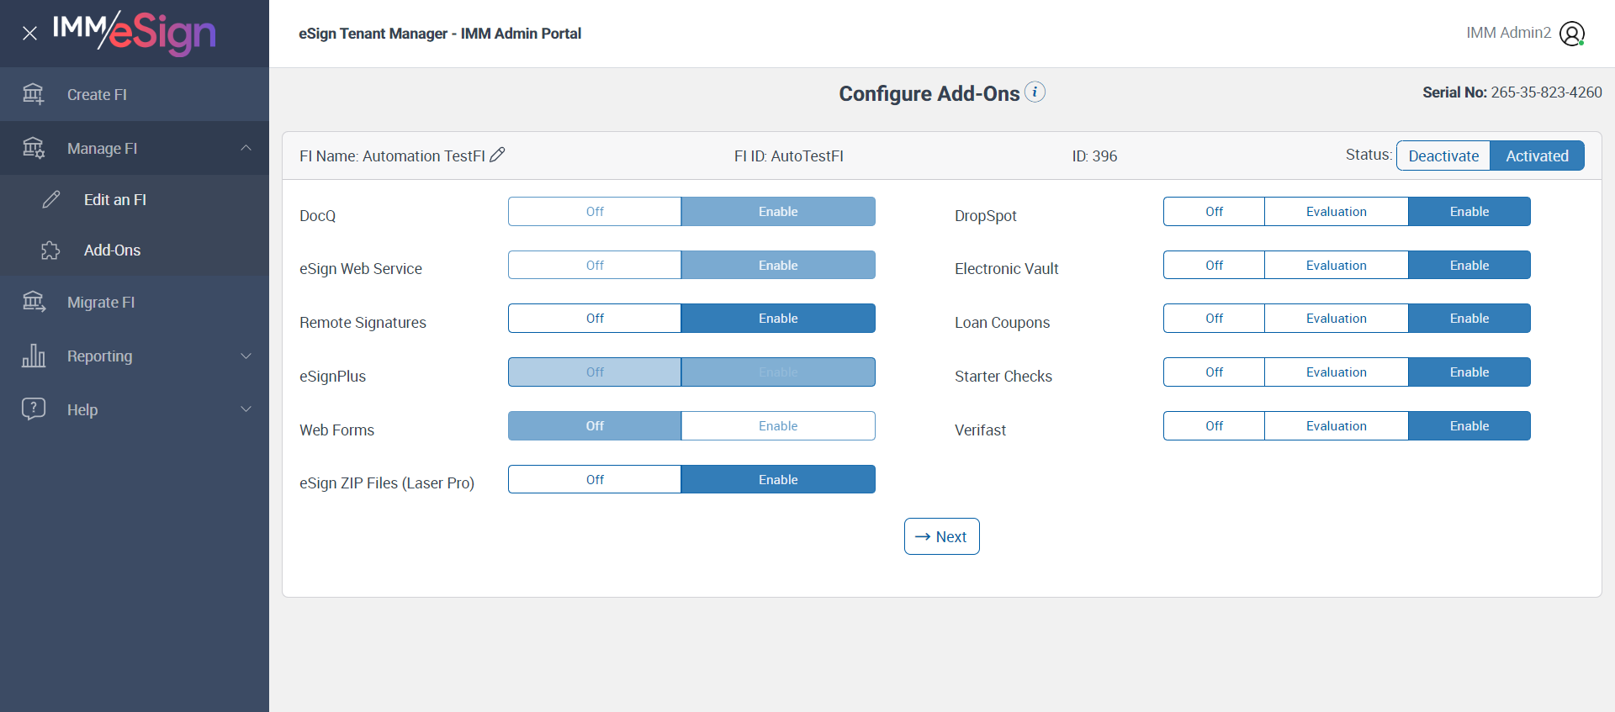Enable the Web Forms add-on
The height and width of the screenshot is (712, 1615).
[778, 426]
